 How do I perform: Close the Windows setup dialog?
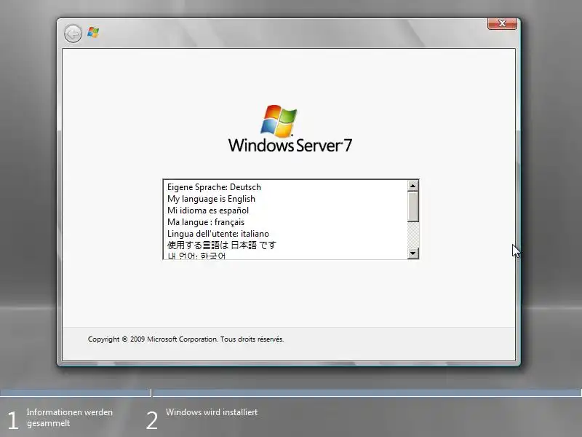click(x=502, y=23)
